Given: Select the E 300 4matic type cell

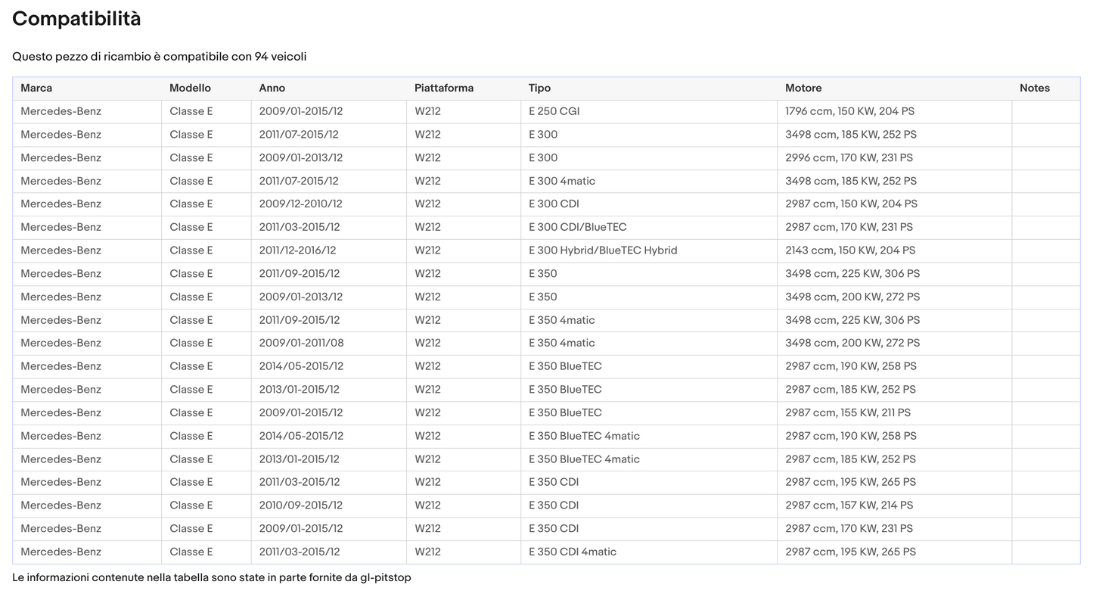Looking at the screenshot, I should click(x=649, y=182).
